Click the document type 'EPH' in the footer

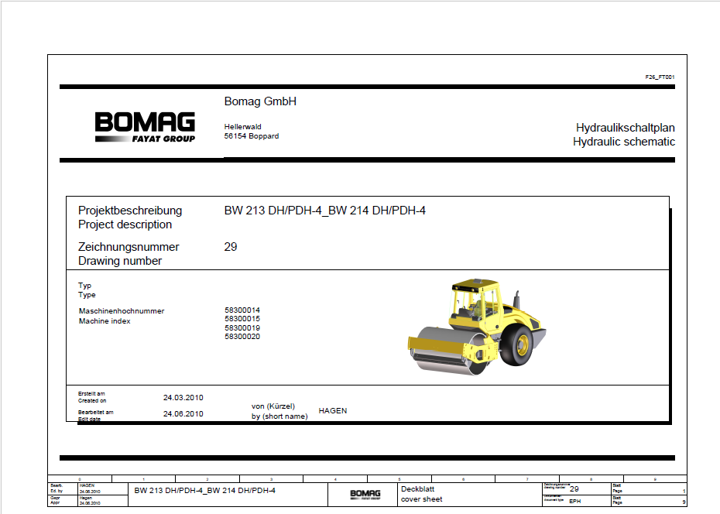575,501
